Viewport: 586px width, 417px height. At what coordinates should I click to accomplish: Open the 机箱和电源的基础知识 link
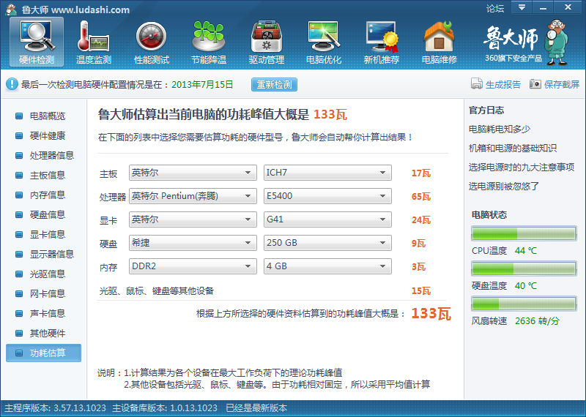(x=513, y=149)
